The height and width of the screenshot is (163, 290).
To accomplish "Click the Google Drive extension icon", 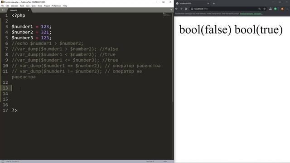I will pos(271,9).
